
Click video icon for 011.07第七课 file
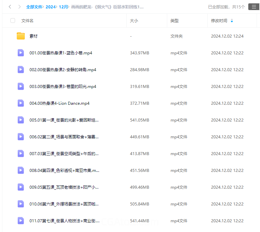(21, 221)
